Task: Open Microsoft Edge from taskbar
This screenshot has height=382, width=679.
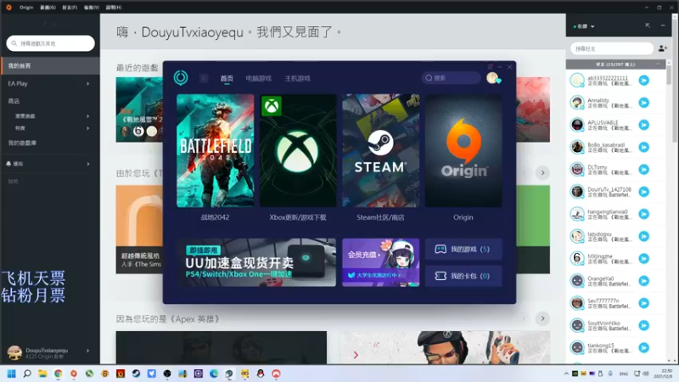Action: [214, 374]
